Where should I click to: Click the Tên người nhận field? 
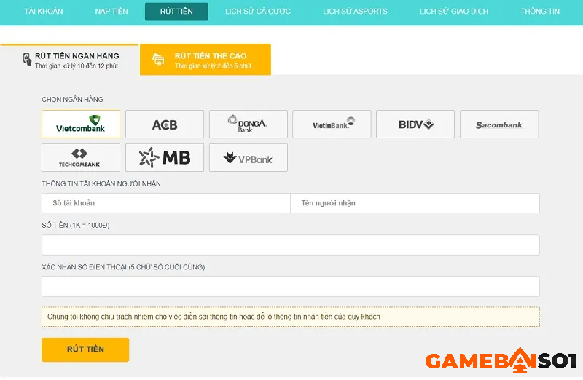pos(415,203)
